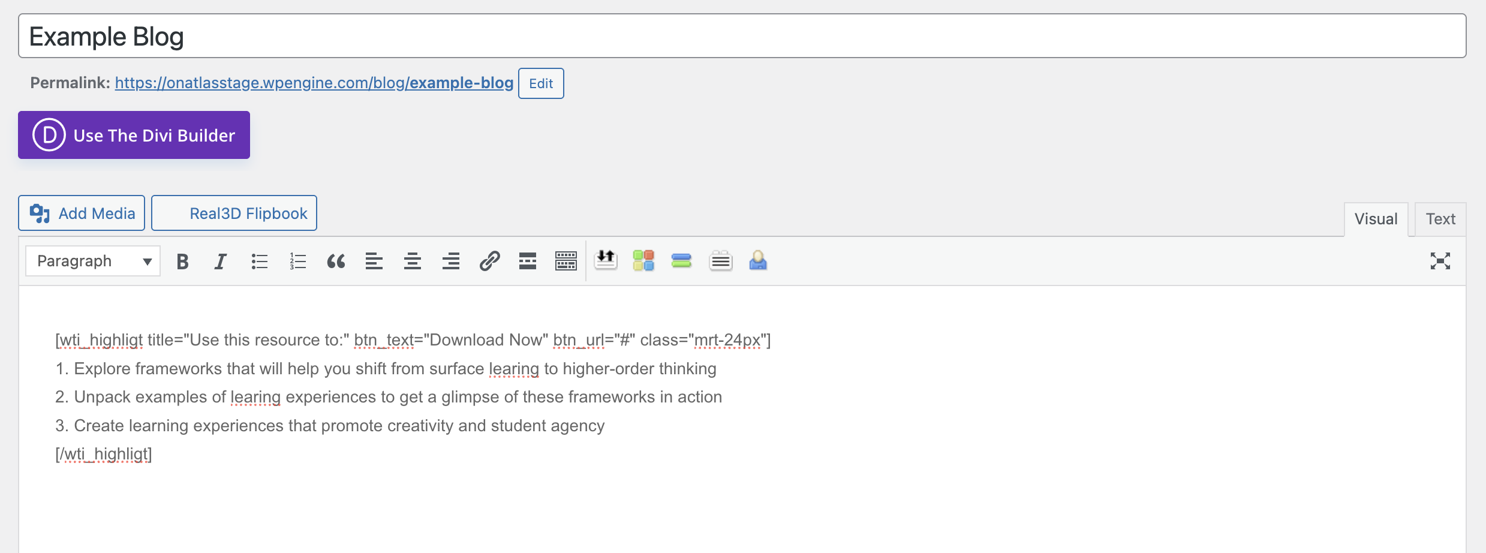
Task: Open the Add Media dialog
Action: [x=82, y=213]
